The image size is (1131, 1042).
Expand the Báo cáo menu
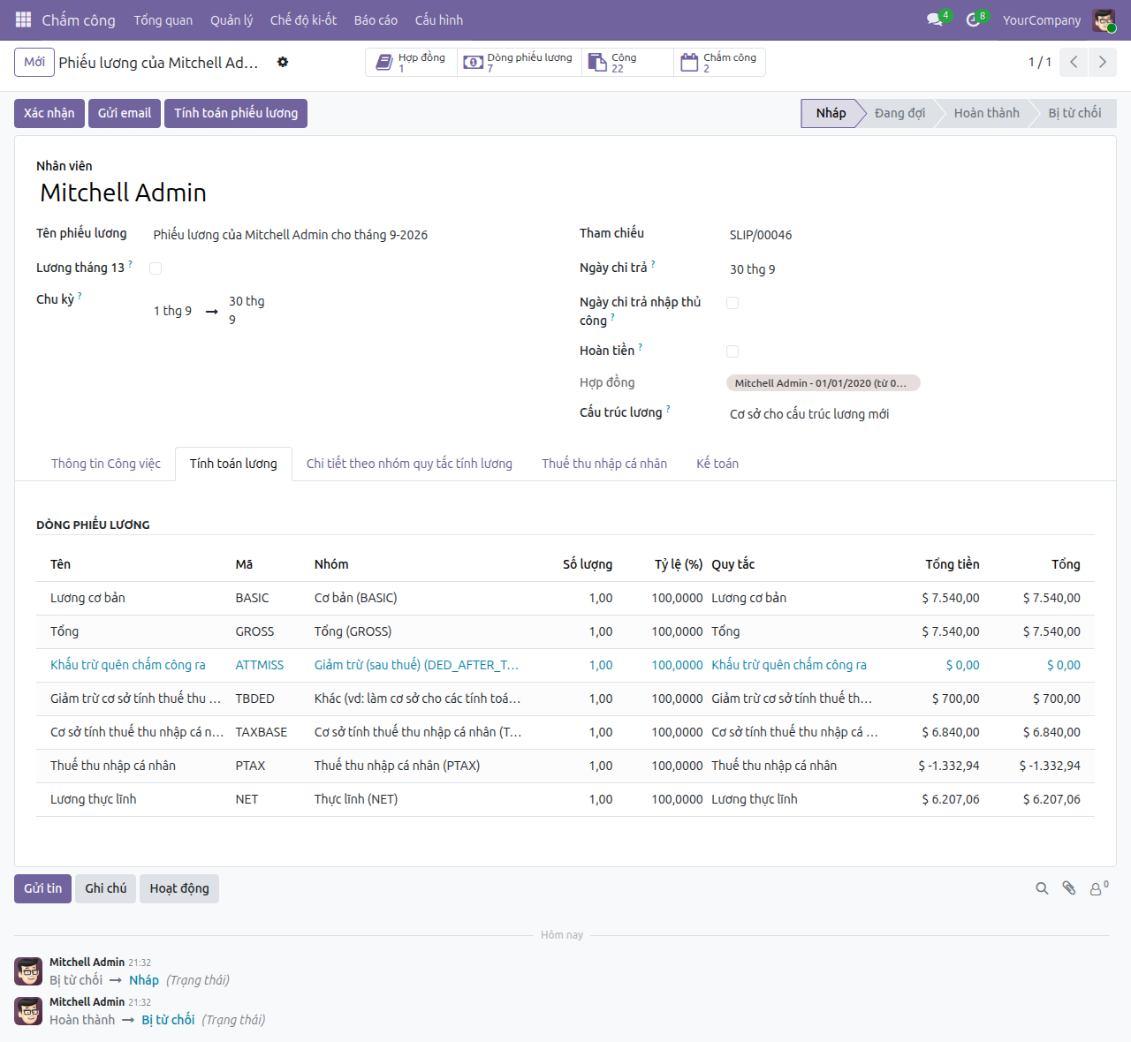(x=376, y=19)
